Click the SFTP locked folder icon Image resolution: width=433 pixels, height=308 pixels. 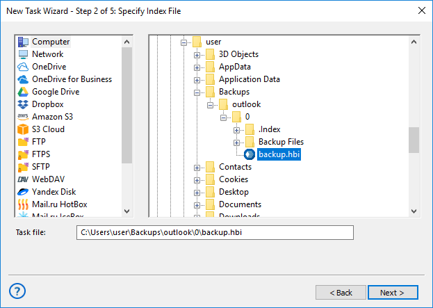point(23,167)
